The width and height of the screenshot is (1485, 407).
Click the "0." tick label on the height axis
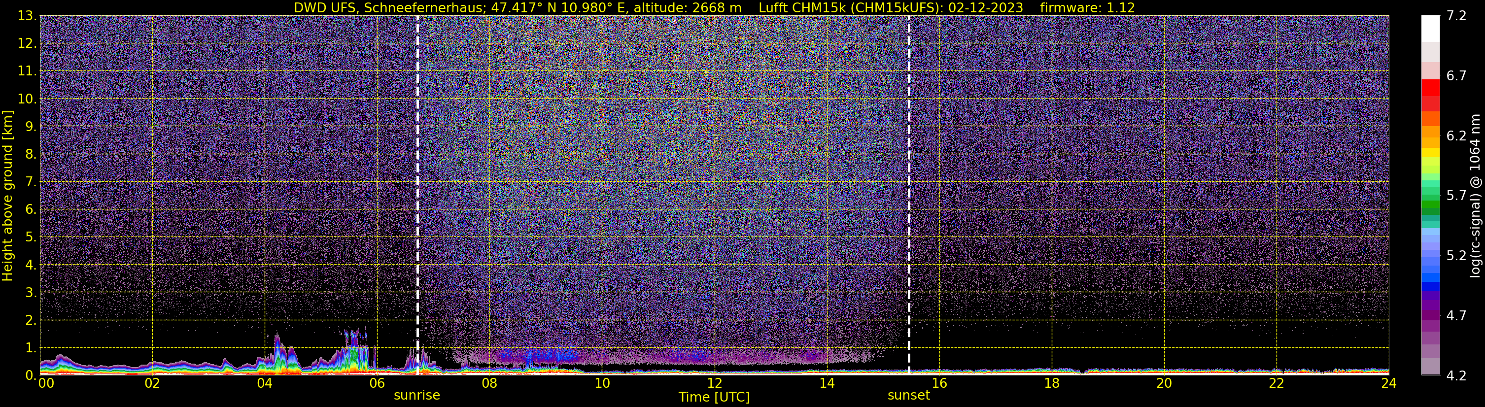pos(31,375)
